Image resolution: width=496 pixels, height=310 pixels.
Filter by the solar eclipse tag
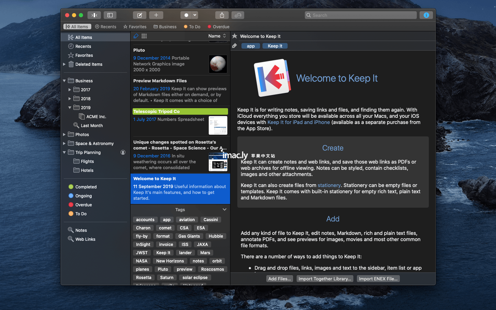[x=195, y=278]
